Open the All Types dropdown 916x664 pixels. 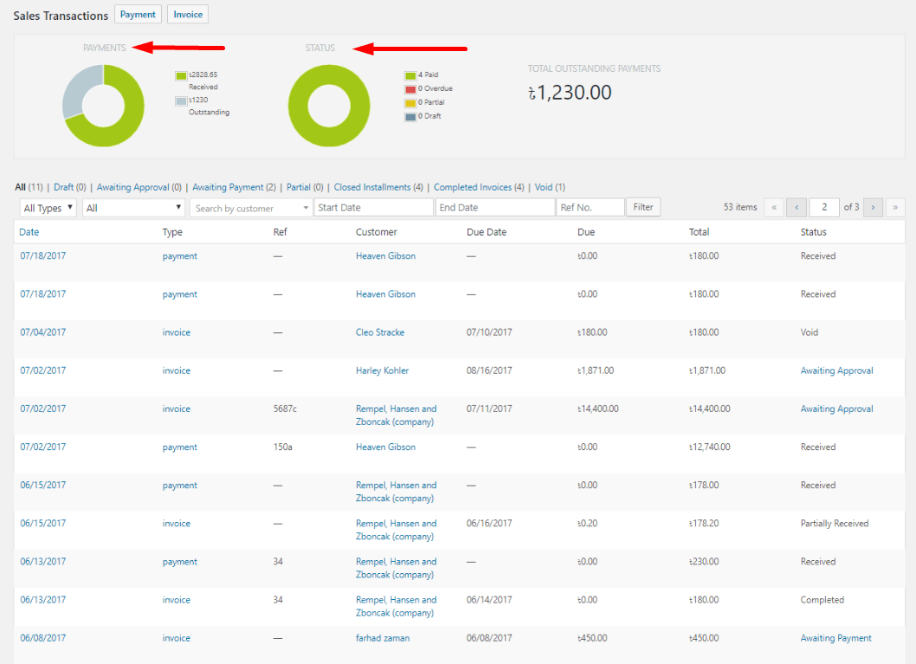coord(48,208)
